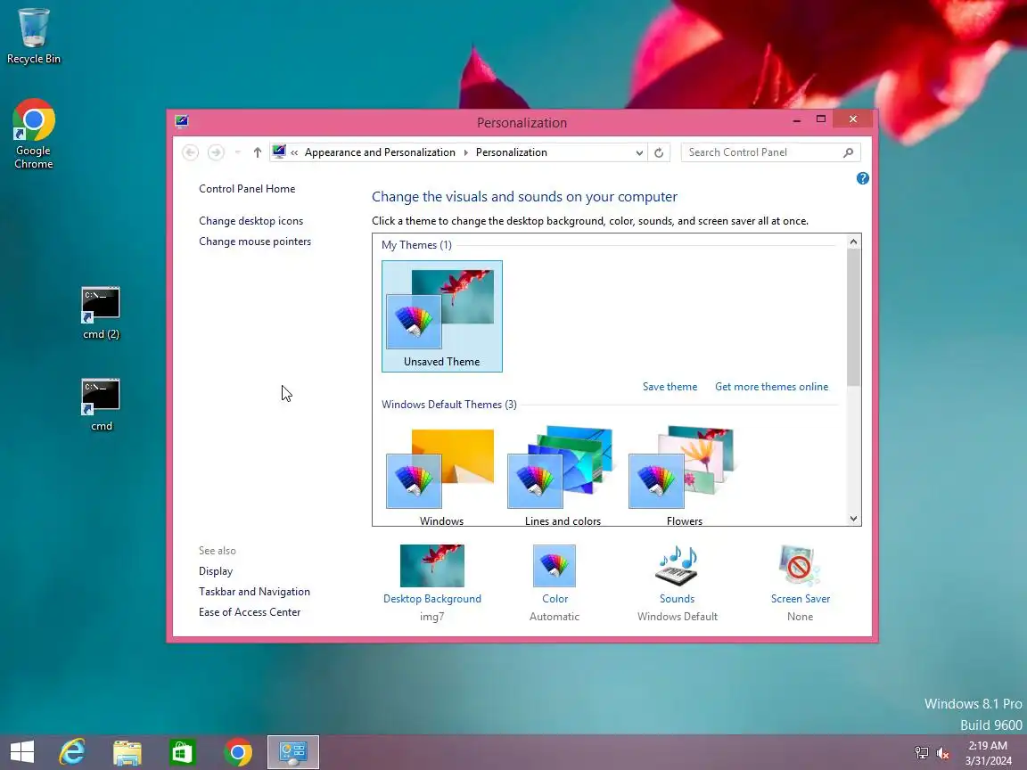Screen dimensions: 1027x770
Task: Select the cmd desktop shortcut
Action: (101, 405)
